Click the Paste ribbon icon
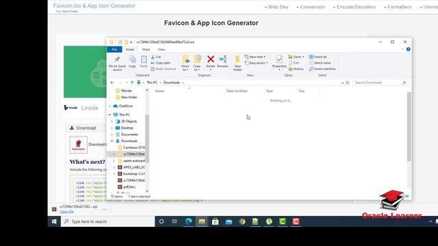 point(144,61)
